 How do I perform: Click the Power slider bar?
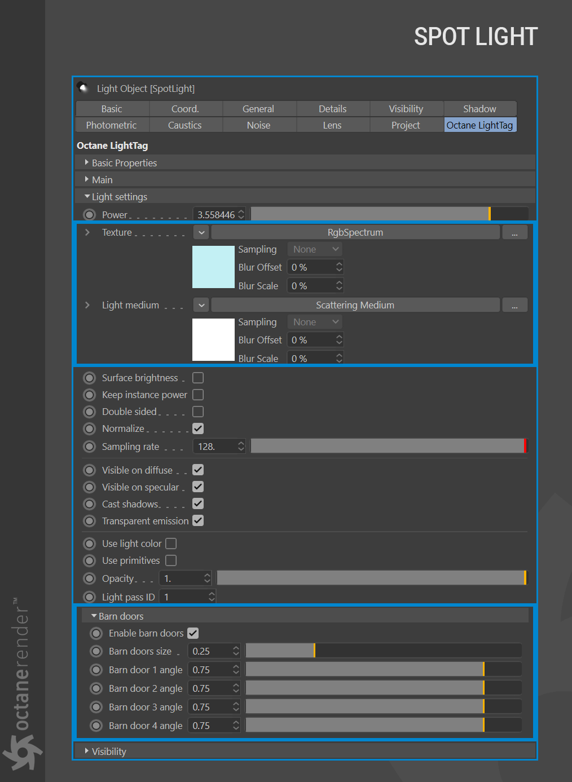[390, 214]
